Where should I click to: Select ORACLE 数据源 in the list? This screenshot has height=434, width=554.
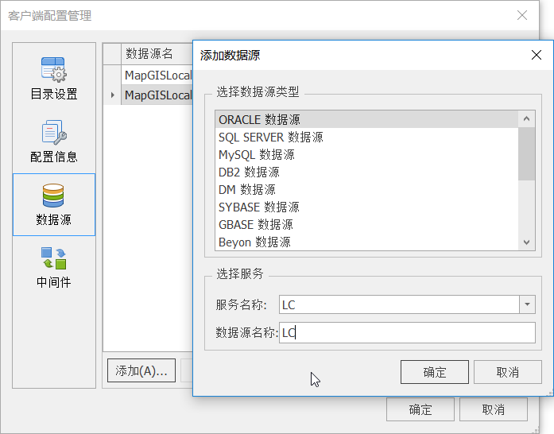point(259,119)
